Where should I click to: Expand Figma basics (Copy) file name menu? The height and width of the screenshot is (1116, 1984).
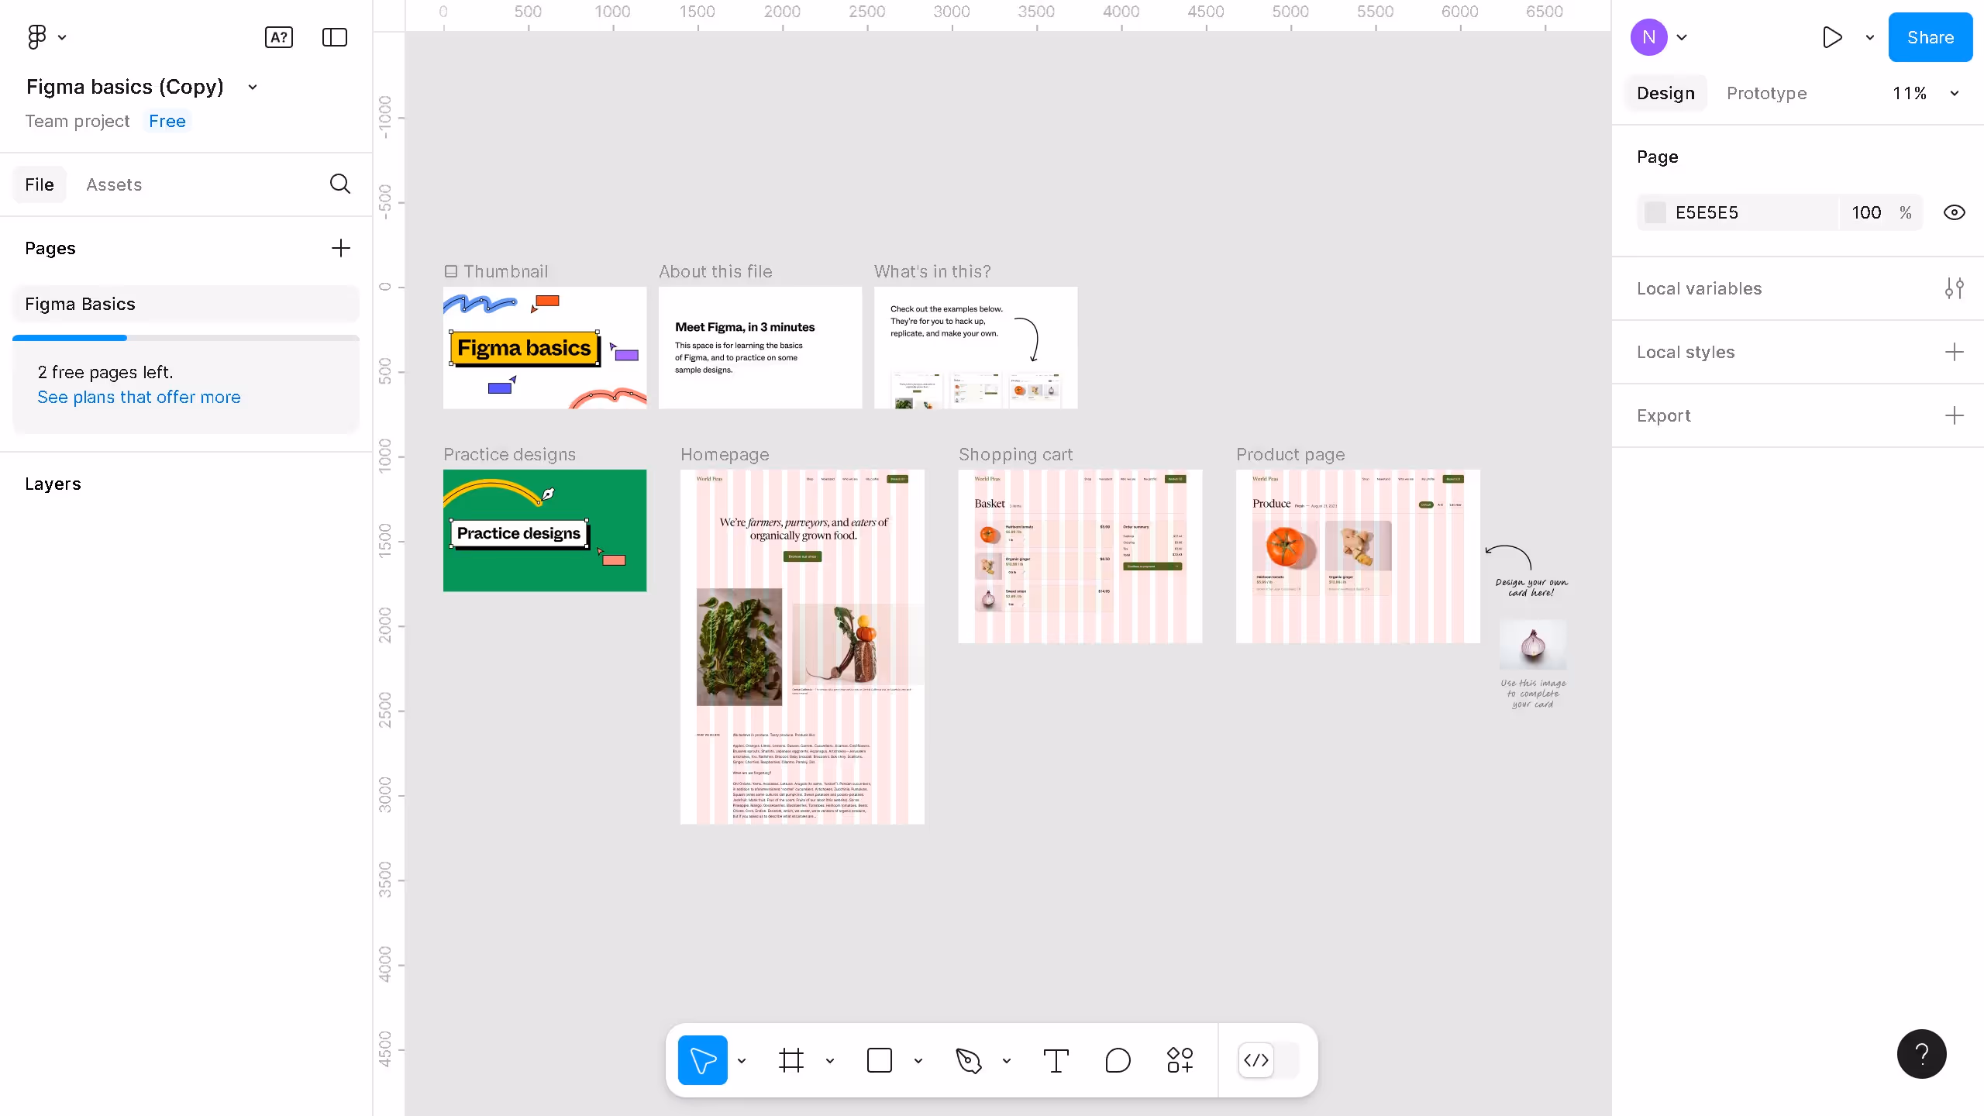pyautogui.click(x=252, y=87)
